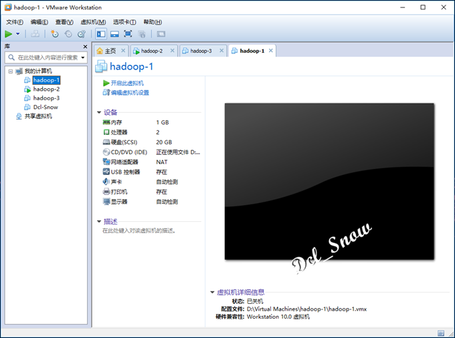Screen dimensions: 455x338
Task: Click the 1 GB memory value
Action: pyautogui.click(x=163, y=122)
